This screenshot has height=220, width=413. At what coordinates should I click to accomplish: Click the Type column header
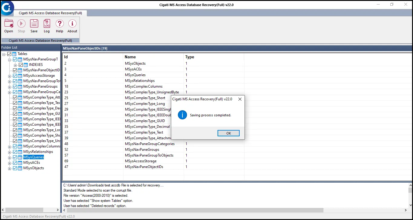coord(214,57)
